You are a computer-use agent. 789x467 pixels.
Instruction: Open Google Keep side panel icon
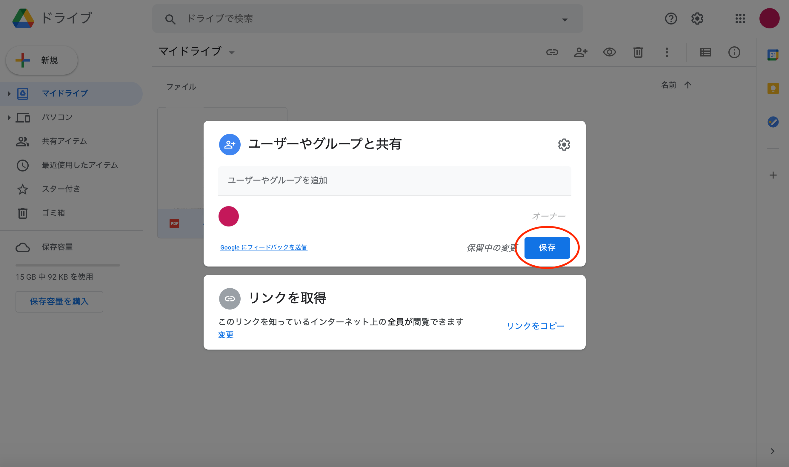click(x=773, y=88)
